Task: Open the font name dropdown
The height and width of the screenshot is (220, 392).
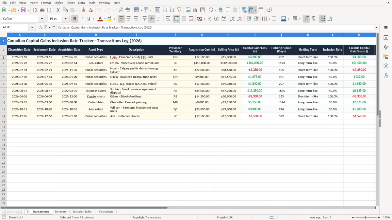Action: click(x=42, y=19)
